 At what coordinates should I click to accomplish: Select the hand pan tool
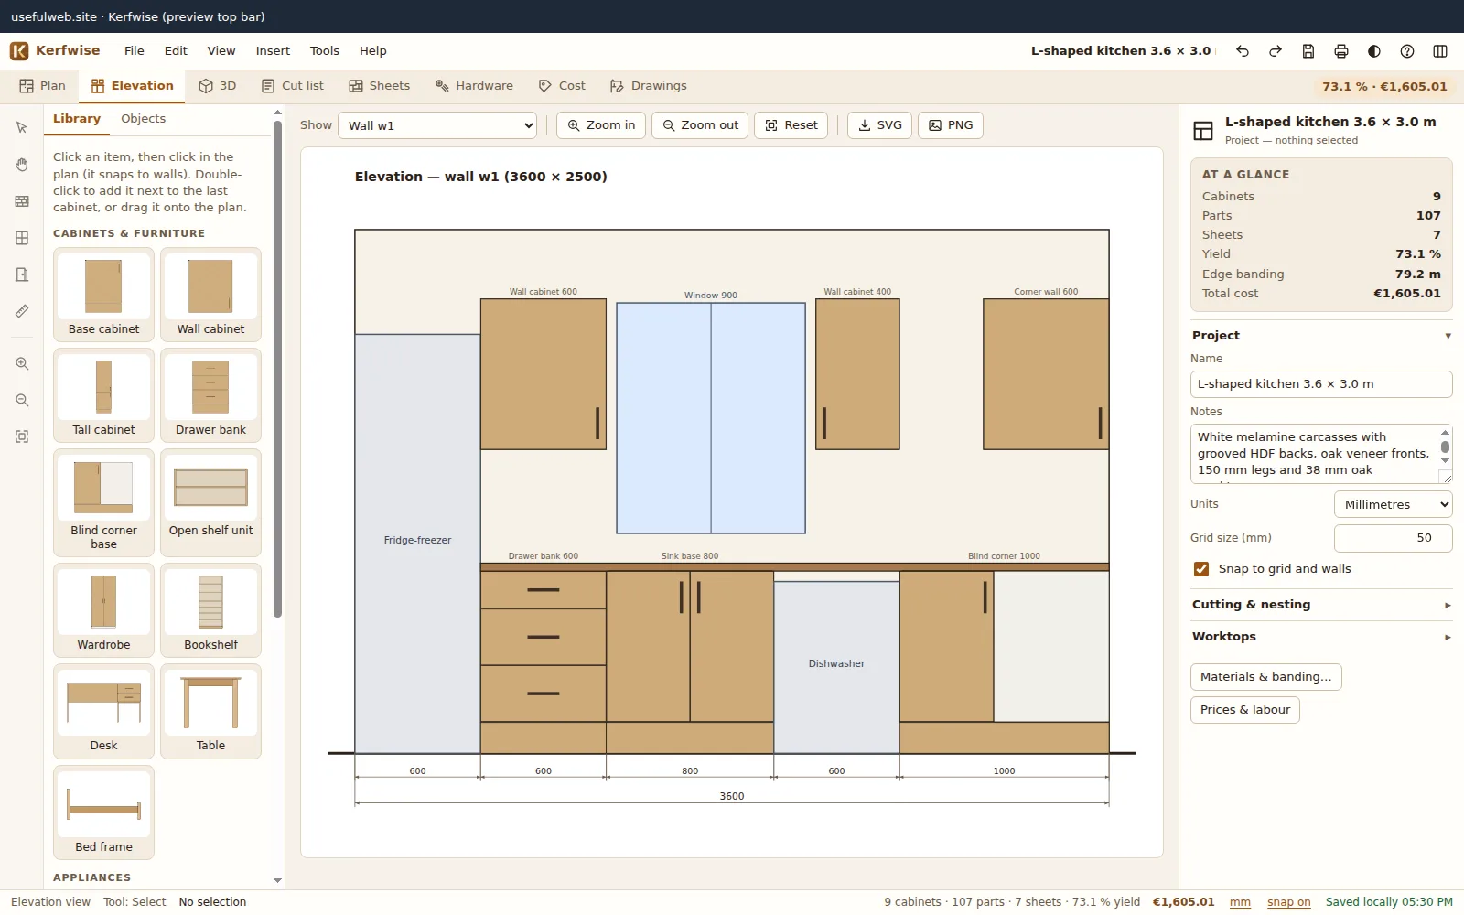coord(22,165)
